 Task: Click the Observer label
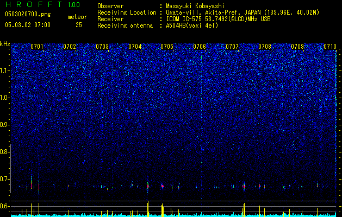110,6
